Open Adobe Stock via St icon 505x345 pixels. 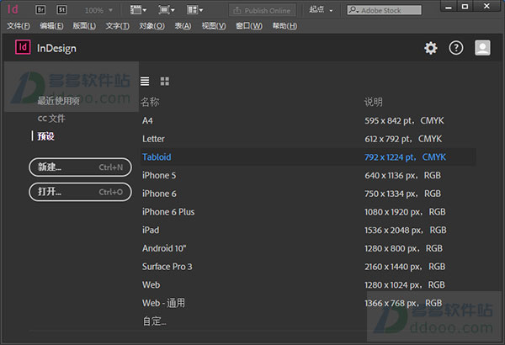click(x=61, y=10)
